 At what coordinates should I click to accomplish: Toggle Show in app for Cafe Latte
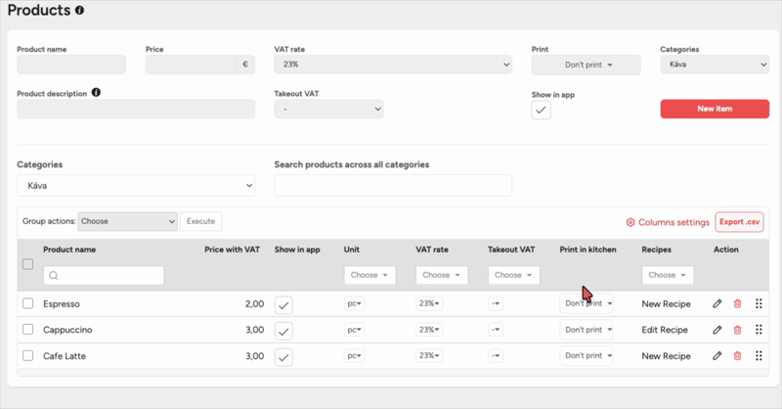point(283,357)
